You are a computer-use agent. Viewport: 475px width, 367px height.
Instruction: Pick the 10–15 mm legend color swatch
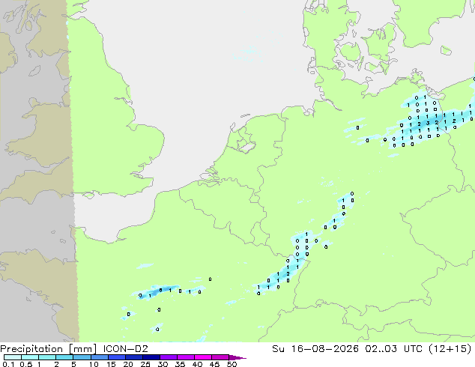pos(99,357)
